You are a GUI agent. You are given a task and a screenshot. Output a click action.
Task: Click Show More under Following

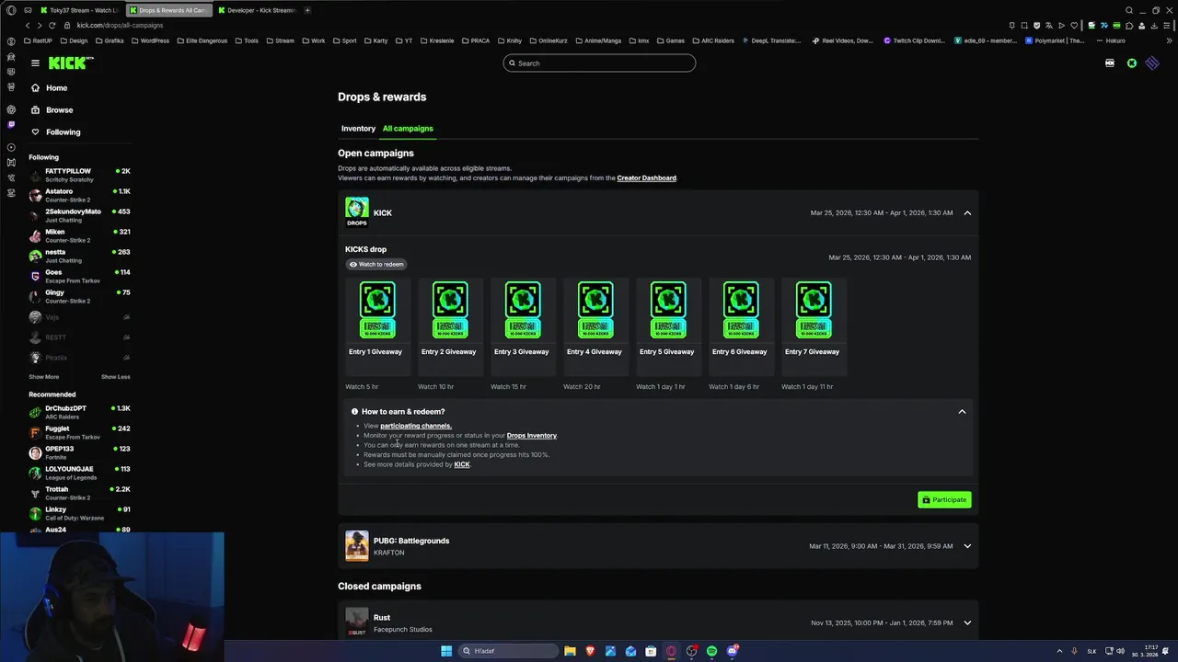pos(43,377)
